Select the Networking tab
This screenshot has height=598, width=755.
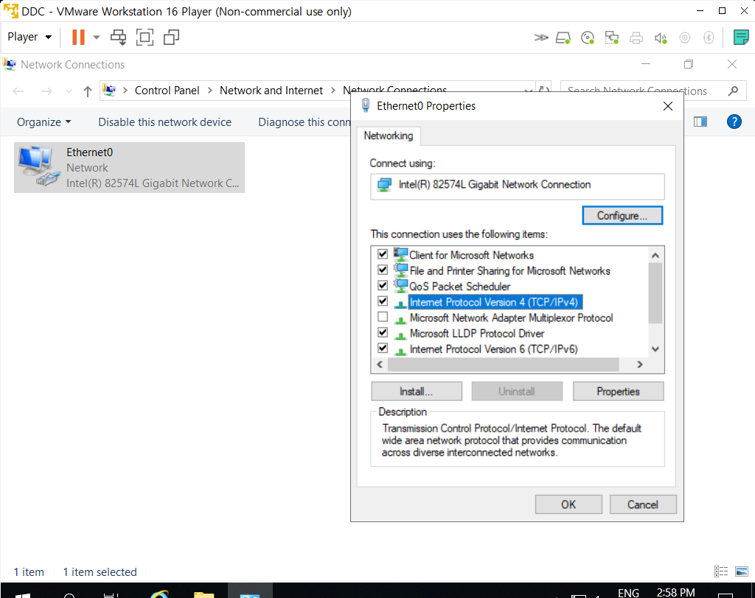[x=388, y=136]
